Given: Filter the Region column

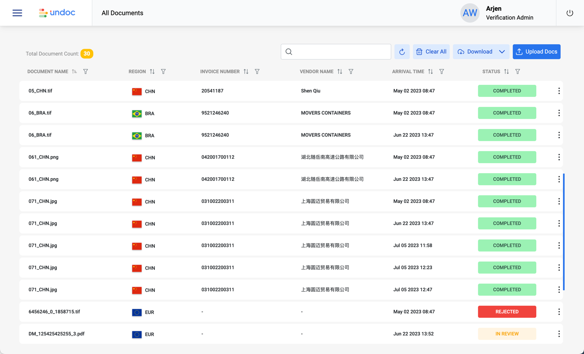Looking at the screenshot, I should pyautogui.click(x=163, y=72).
